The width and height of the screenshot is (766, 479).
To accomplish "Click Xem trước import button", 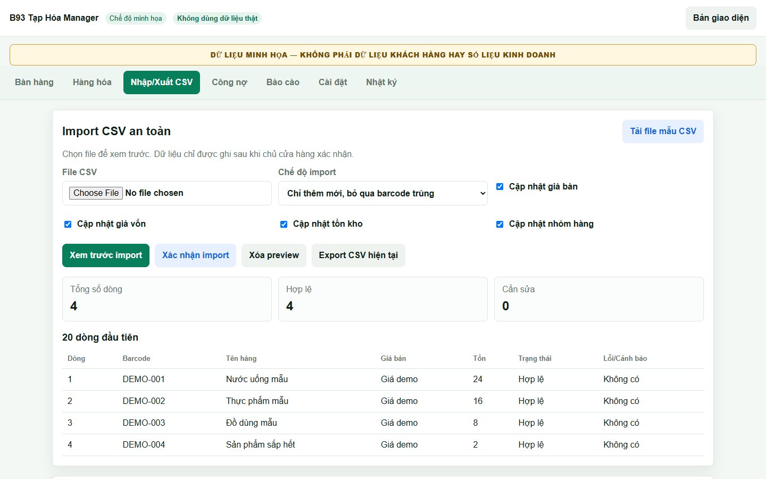I will (x=106, y=255).
